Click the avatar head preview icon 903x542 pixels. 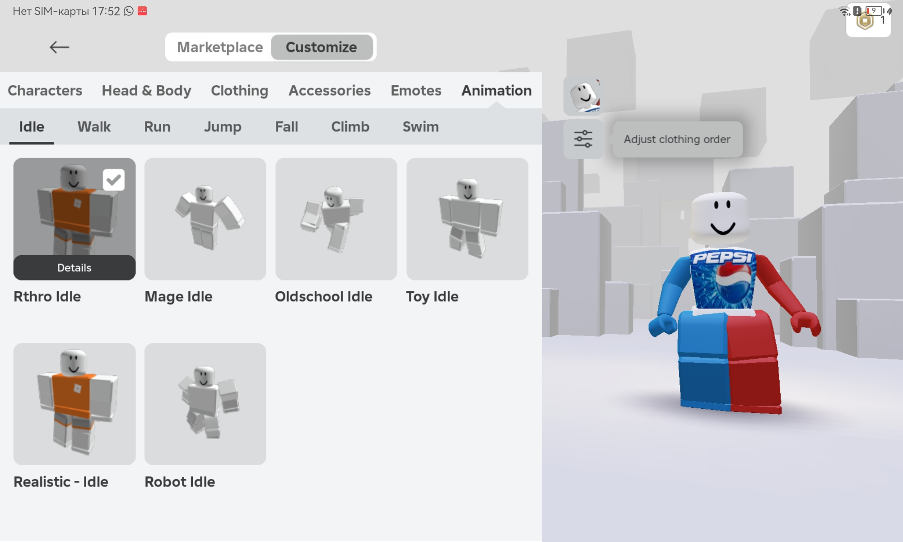click(x=583, y=96)
